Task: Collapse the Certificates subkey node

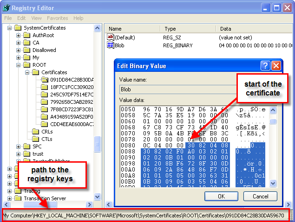Action: (x=27, y=72)
